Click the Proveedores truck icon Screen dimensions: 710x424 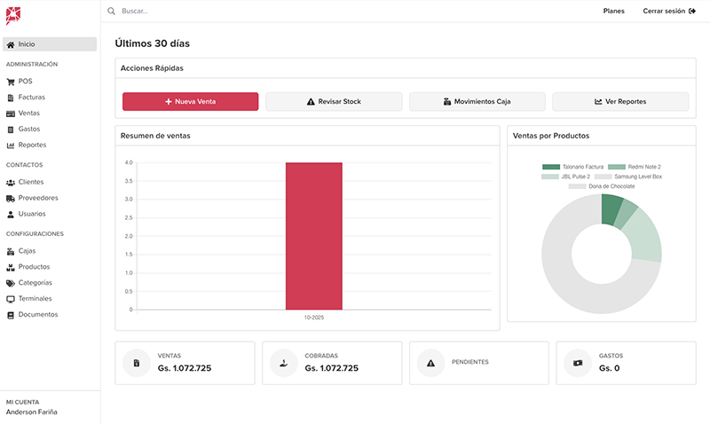(11, 199)
